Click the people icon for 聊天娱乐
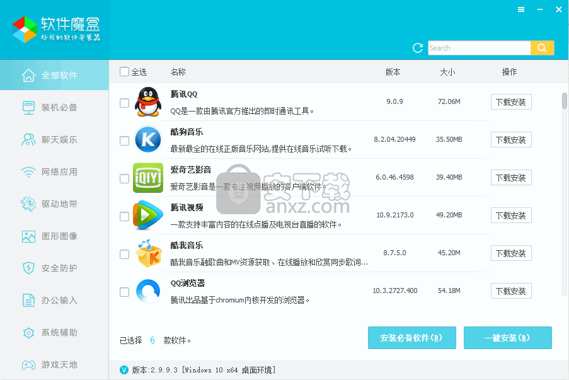569x380 pixels. pyautogui.click(x=28, y=140)
